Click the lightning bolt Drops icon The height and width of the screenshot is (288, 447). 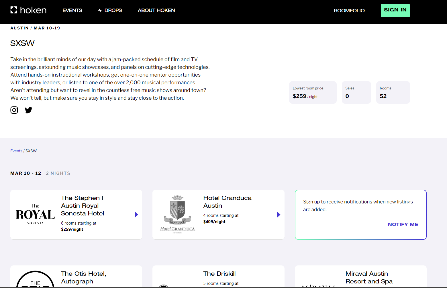coord(100,10)
